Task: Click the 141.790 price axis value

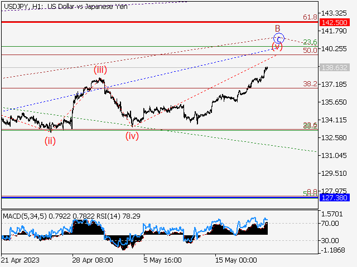Action: pos(334,31)
